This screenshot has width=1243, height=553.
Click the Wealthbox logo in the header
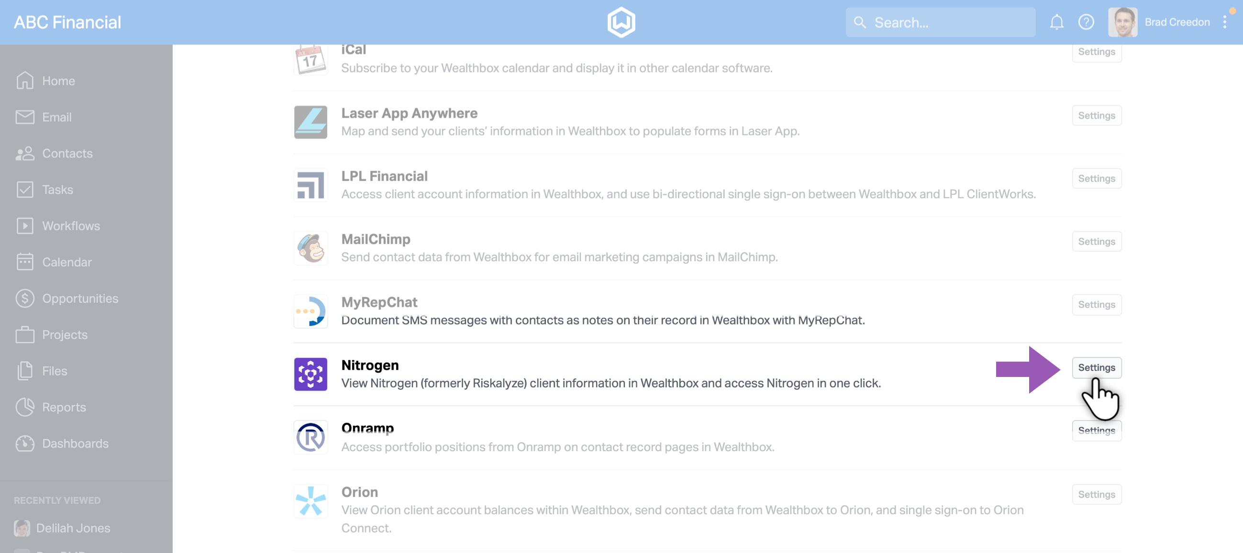[x=621, y=22]
